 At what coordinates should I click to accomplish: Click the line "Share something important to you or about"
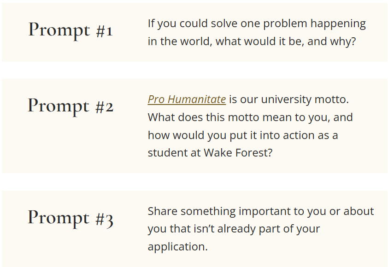click(261, 211)
